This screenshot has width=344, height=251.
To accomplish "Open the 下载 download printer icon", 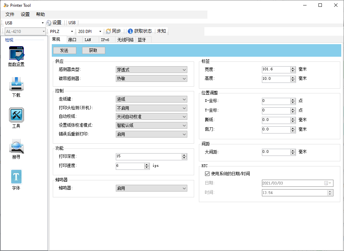I will pyautogui.click(x=16, y=84).
